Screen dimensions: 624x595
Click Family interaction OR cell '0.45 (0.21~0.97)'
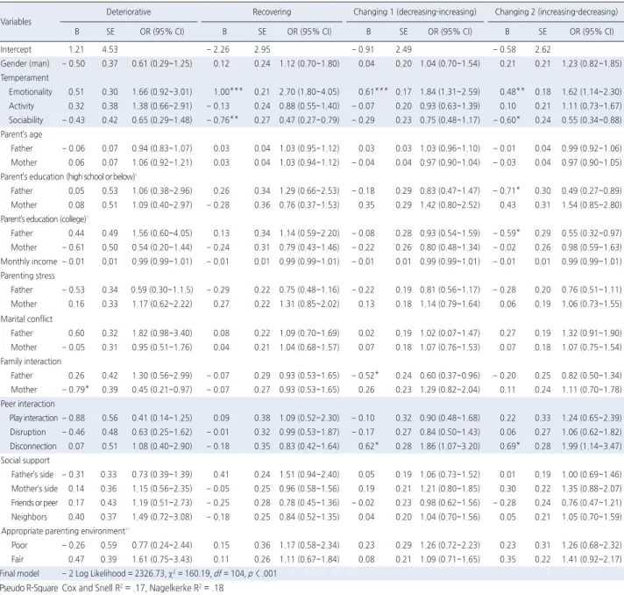pyautogui.click(x=162, y=390)
